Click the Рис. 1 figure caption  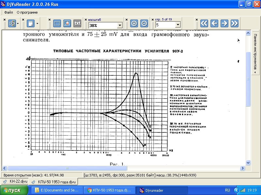117,164
